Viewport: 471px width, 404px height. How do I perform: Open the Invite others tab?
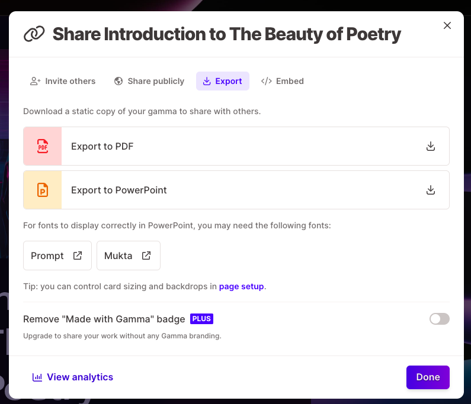pos(63,81)
